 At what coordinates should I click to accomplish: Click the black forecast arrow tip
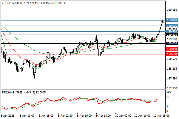click(x=163, y=21)
